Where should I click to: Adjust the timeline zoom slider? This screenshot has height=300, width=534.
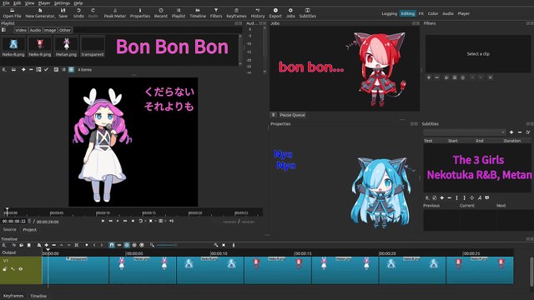click(x=166, y=245)
